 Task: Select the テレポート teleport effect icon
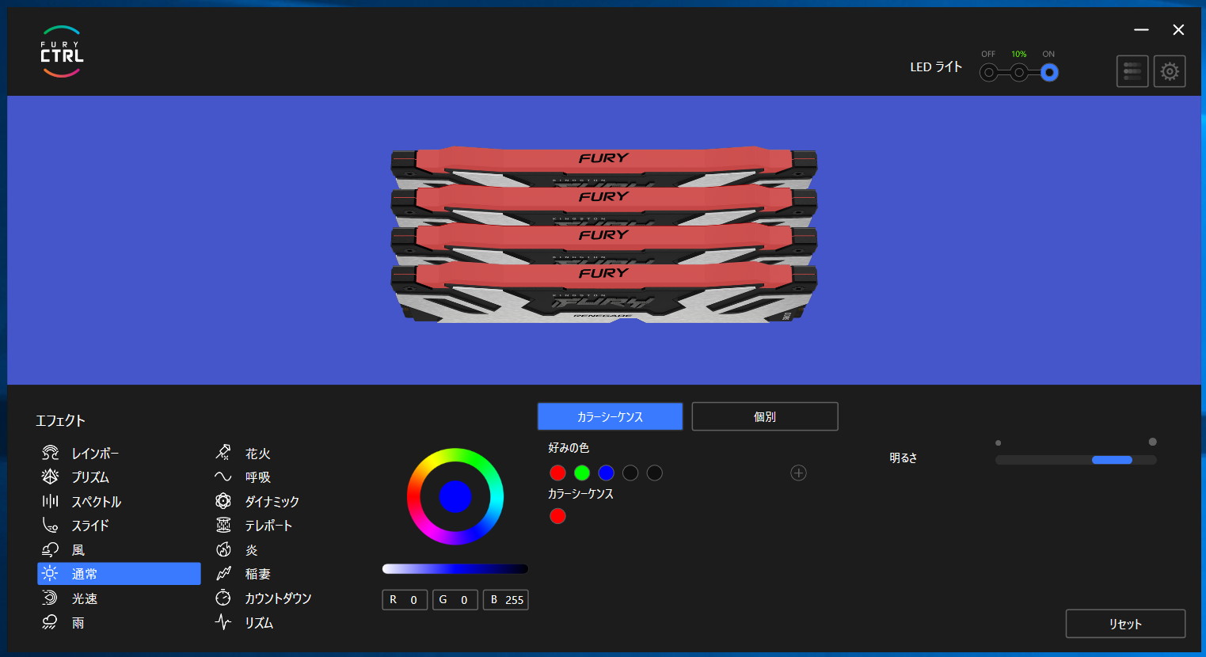pos(223,525)
